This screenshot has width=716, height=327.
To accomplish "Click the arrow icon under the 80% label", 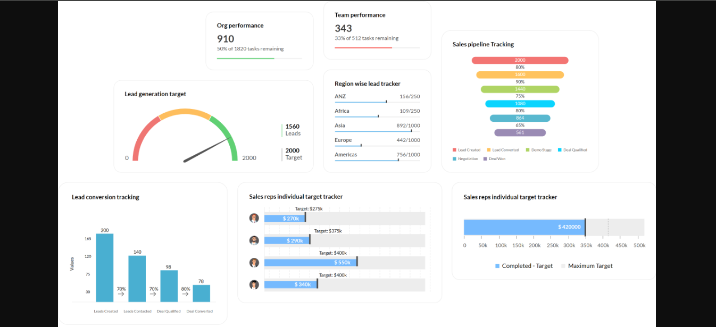I will tap(185, 294).
